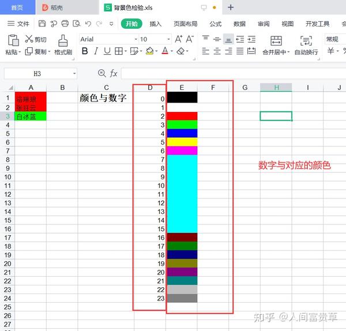Click the zoom magnifier beside fx
Image resolution: width=346 pixels, height=331 pixels.
[x=101, y=73]
